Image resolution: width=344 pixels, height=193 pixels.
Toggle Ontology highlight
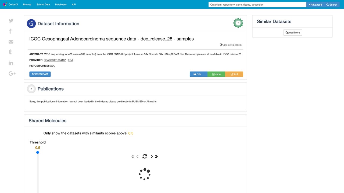tap(231, 45)
